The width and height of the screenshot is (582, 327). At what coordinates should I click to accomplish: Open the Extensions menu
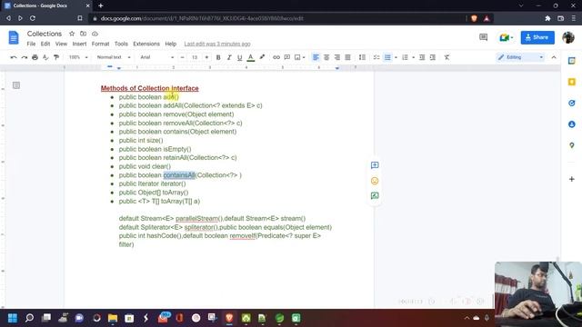tap(146, 44)
